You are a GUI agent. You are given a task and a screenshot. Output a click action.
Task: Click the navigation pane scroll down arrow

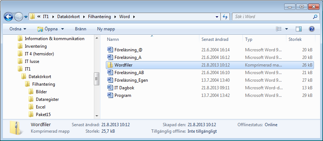[97, 116]
